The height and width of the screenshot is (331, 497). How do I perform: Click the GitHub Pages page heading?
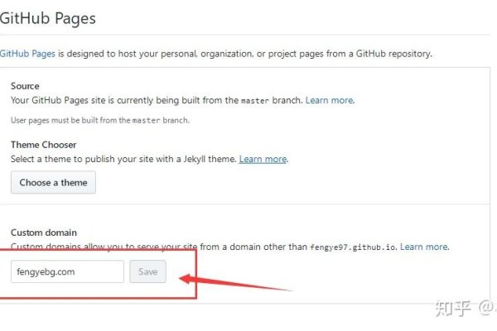(x=48, y=18)
